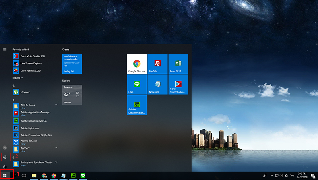Click the input language indicator in tray
Image resolution: width=318 pixels, height=180 pixels.
(x=292, y=176)
